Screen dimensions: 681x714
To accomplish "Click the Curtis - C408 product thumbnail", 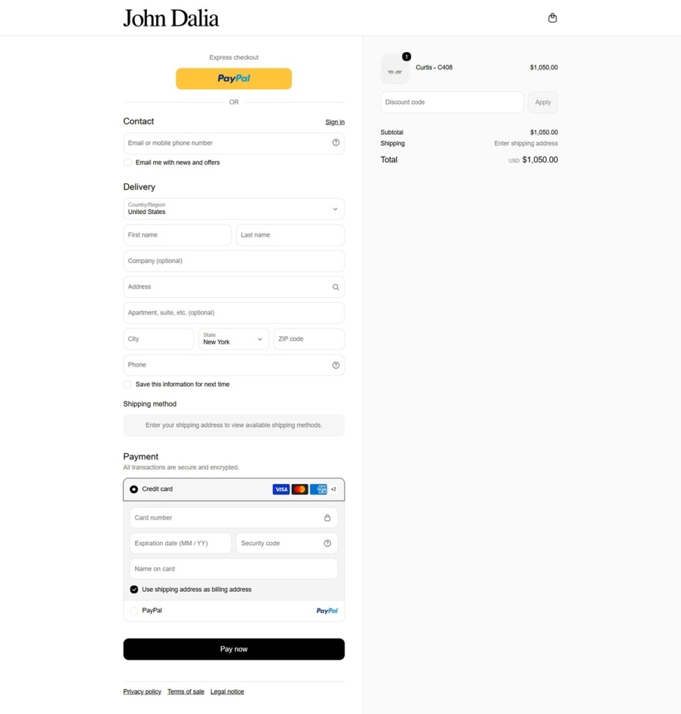I will pos(395,69).
